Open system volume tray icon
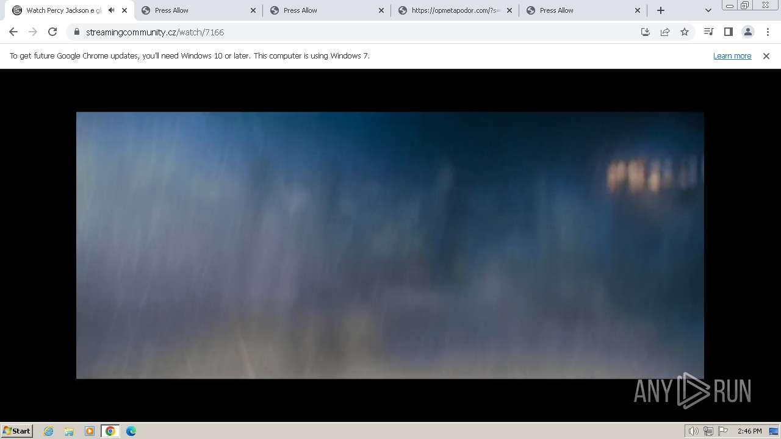Image resolution: width=781 pixels, height=439 pixels. (x=693, y=431)
